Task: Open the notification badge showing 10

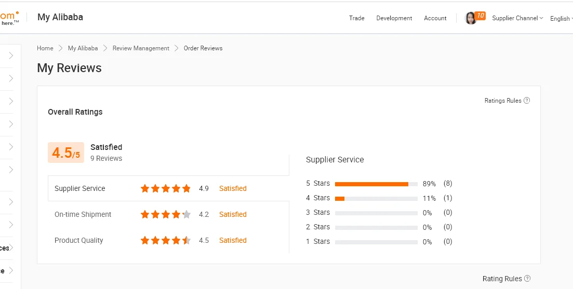Action: click(x=481, y=16)
